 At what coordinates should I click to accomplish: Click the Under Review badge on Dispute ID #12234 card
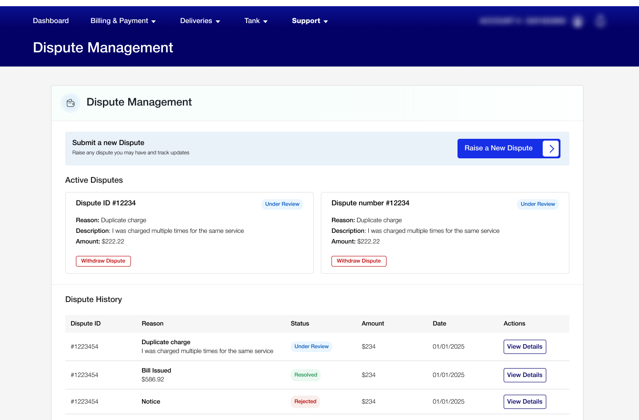tap(282, 204)
